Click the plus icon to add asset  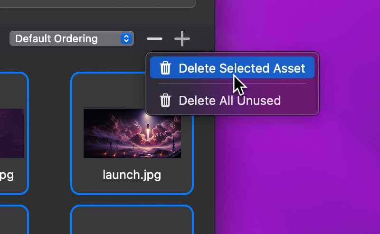[x=182, y=39]
